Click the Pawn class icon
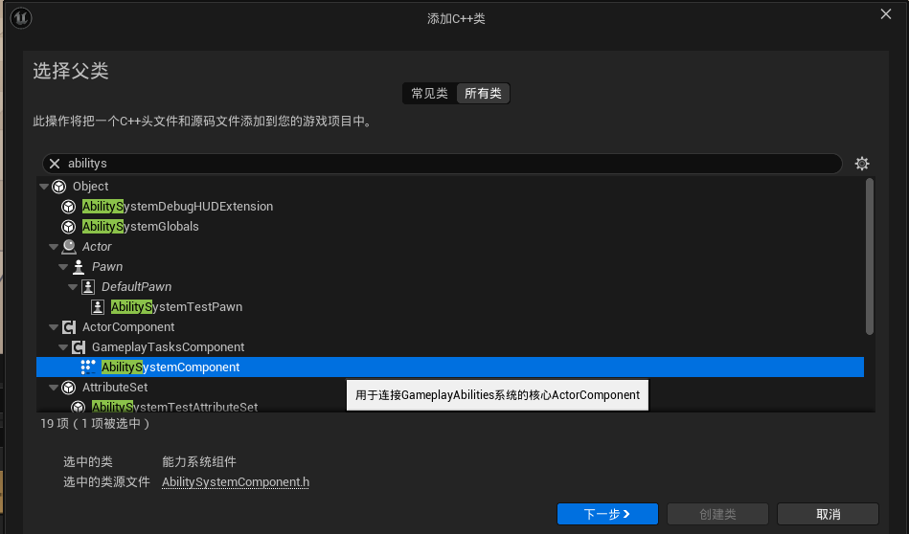This screenshot has height=534, width=909. tap(79, 267)
